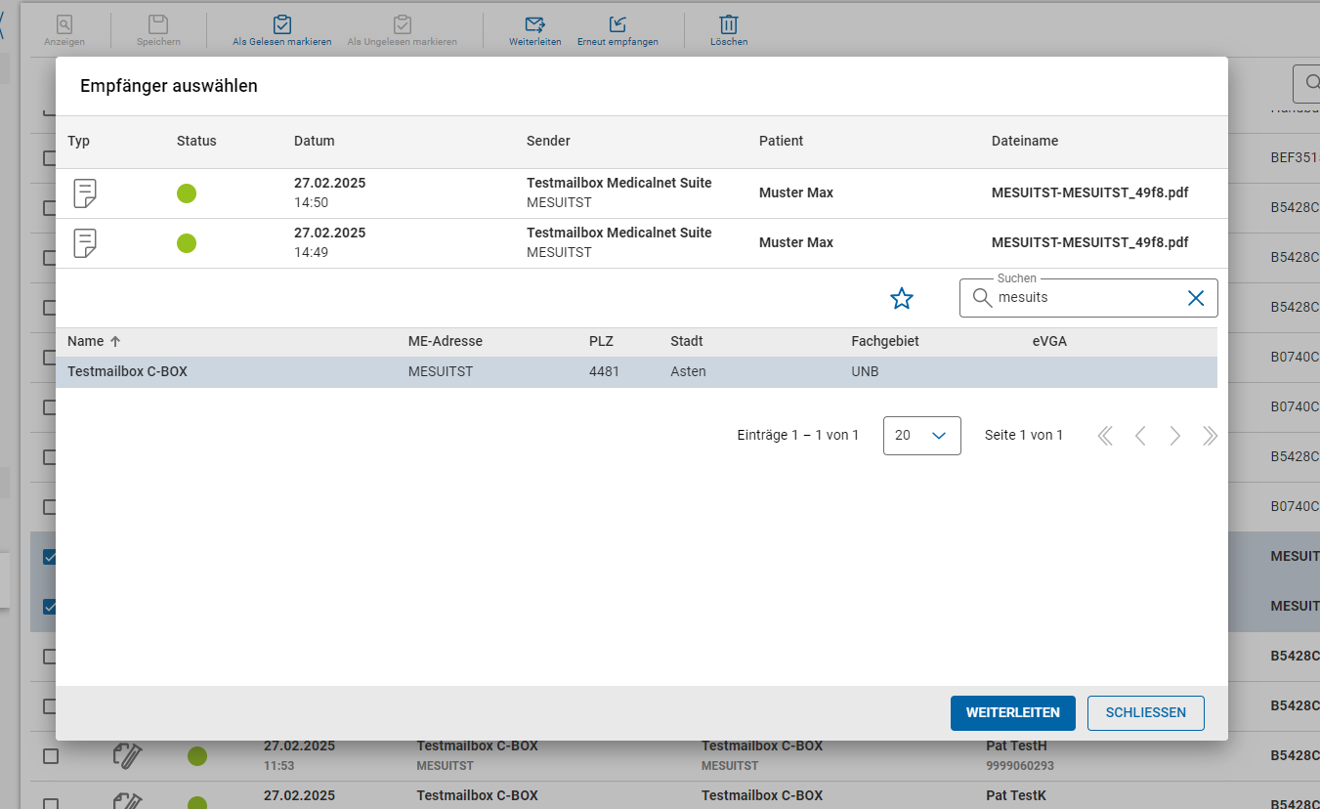The width and height of the screenshot is (1320, 809).
Task: Go to next page of results
Action: (x=1175, y=436)
